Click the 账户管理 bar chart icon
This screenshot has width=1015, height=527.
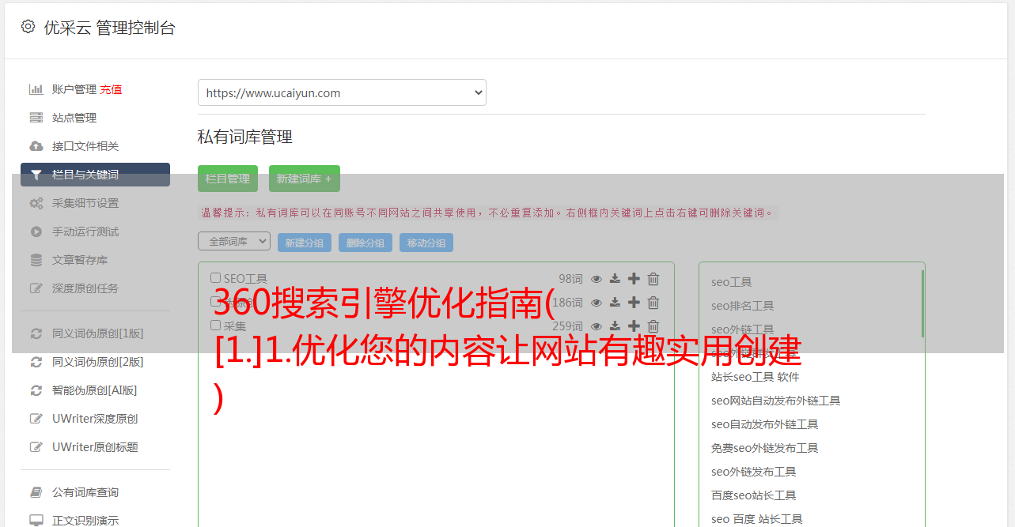click(36, 89)
